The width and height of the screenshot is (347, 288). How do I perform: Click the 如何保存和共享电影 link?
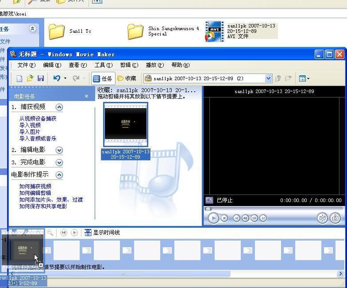tap(43, 206)
